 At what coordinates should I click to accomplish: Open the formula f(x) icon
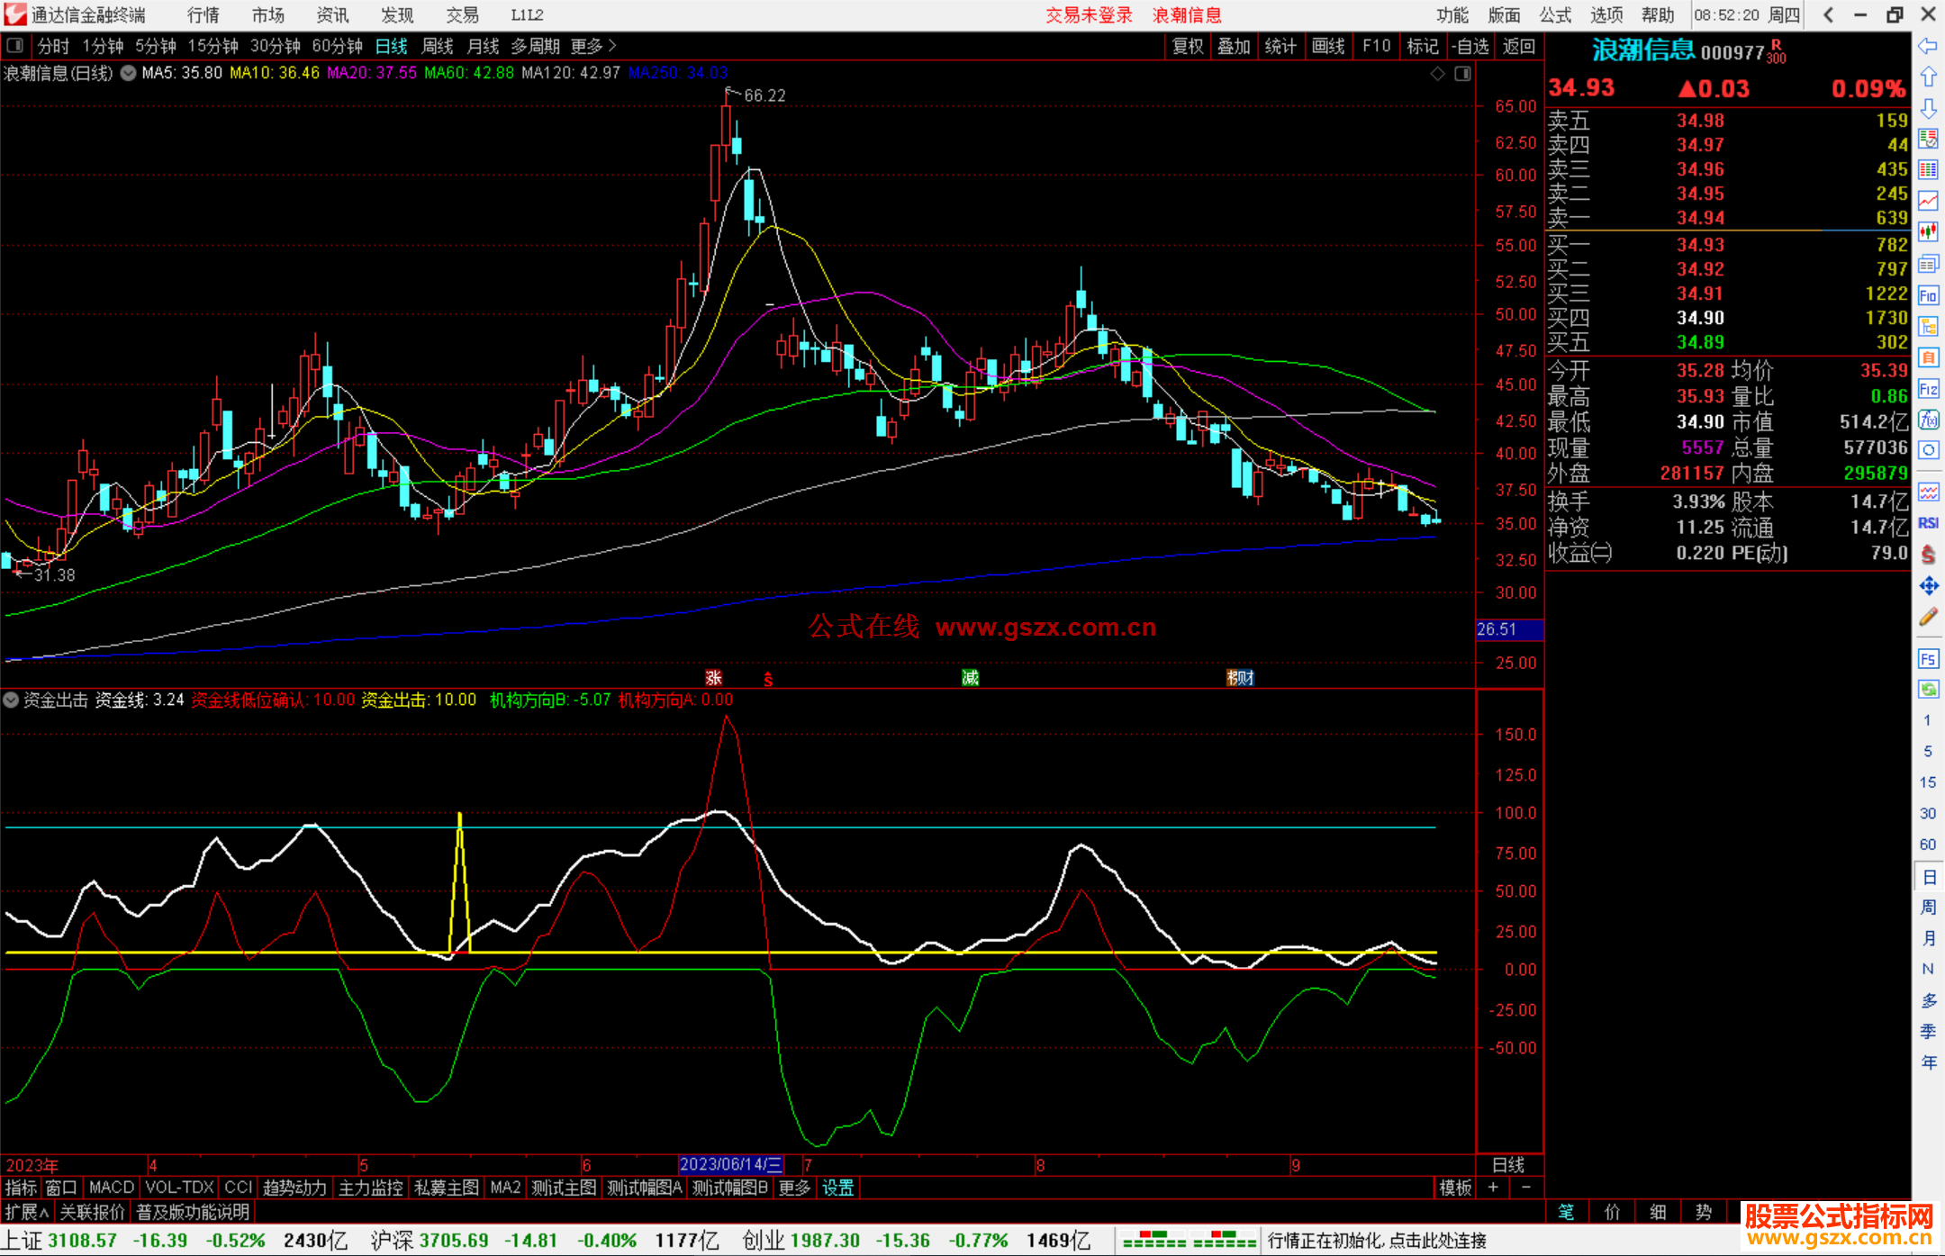pyautogui.click(x=1928, y=420)
